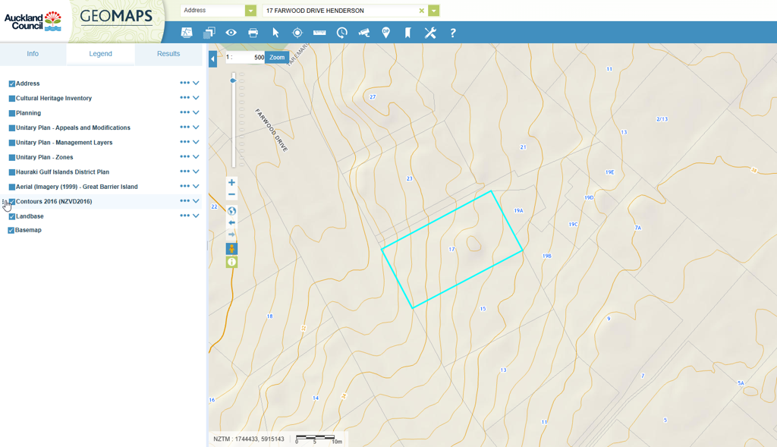Open the Address search type dropdown

pos(250,11)
